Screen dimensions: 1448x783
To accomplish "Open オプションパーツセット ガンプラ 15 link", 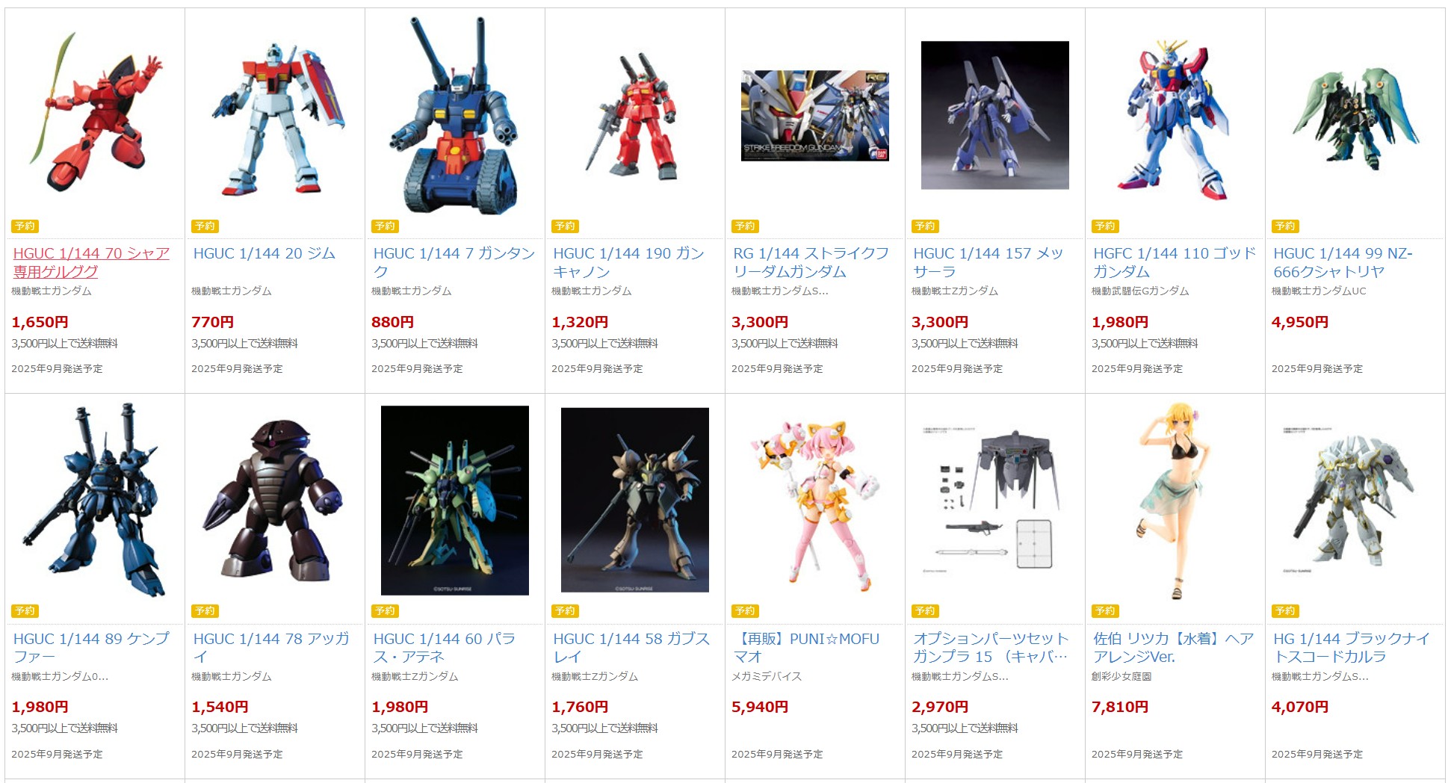I will [x=991, y=647].
